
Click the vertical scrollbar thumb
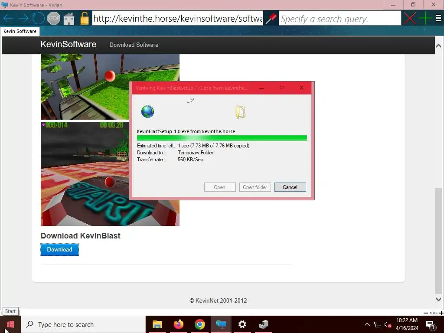click(438, 241)
